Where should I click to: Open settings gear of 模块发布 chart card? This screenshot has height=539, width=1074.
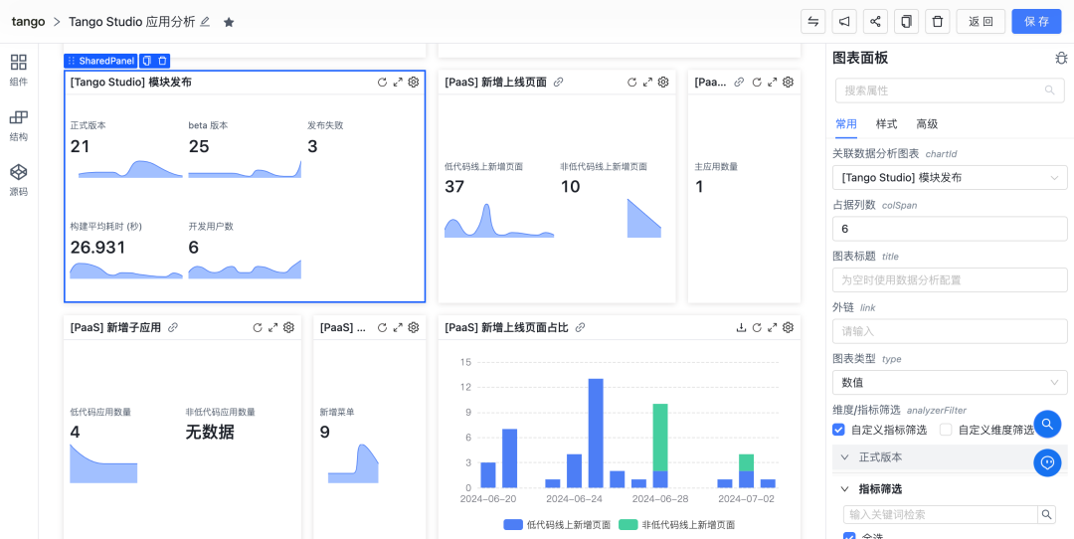(x=414, y=83)
